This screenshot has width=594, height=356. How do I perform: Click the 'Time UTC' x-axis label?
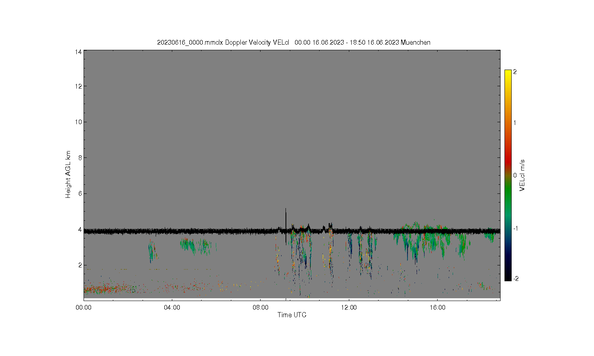pyautogui.click(x=292, y=315)
